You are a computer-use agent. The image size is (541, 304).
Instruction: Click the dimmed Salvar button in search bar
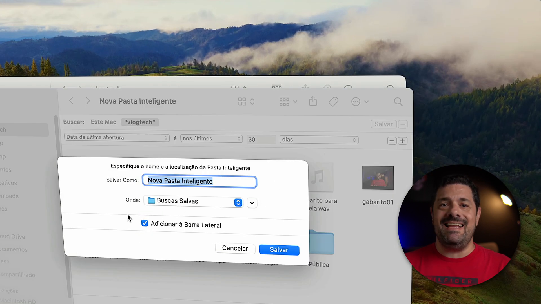tap(383, 124)
